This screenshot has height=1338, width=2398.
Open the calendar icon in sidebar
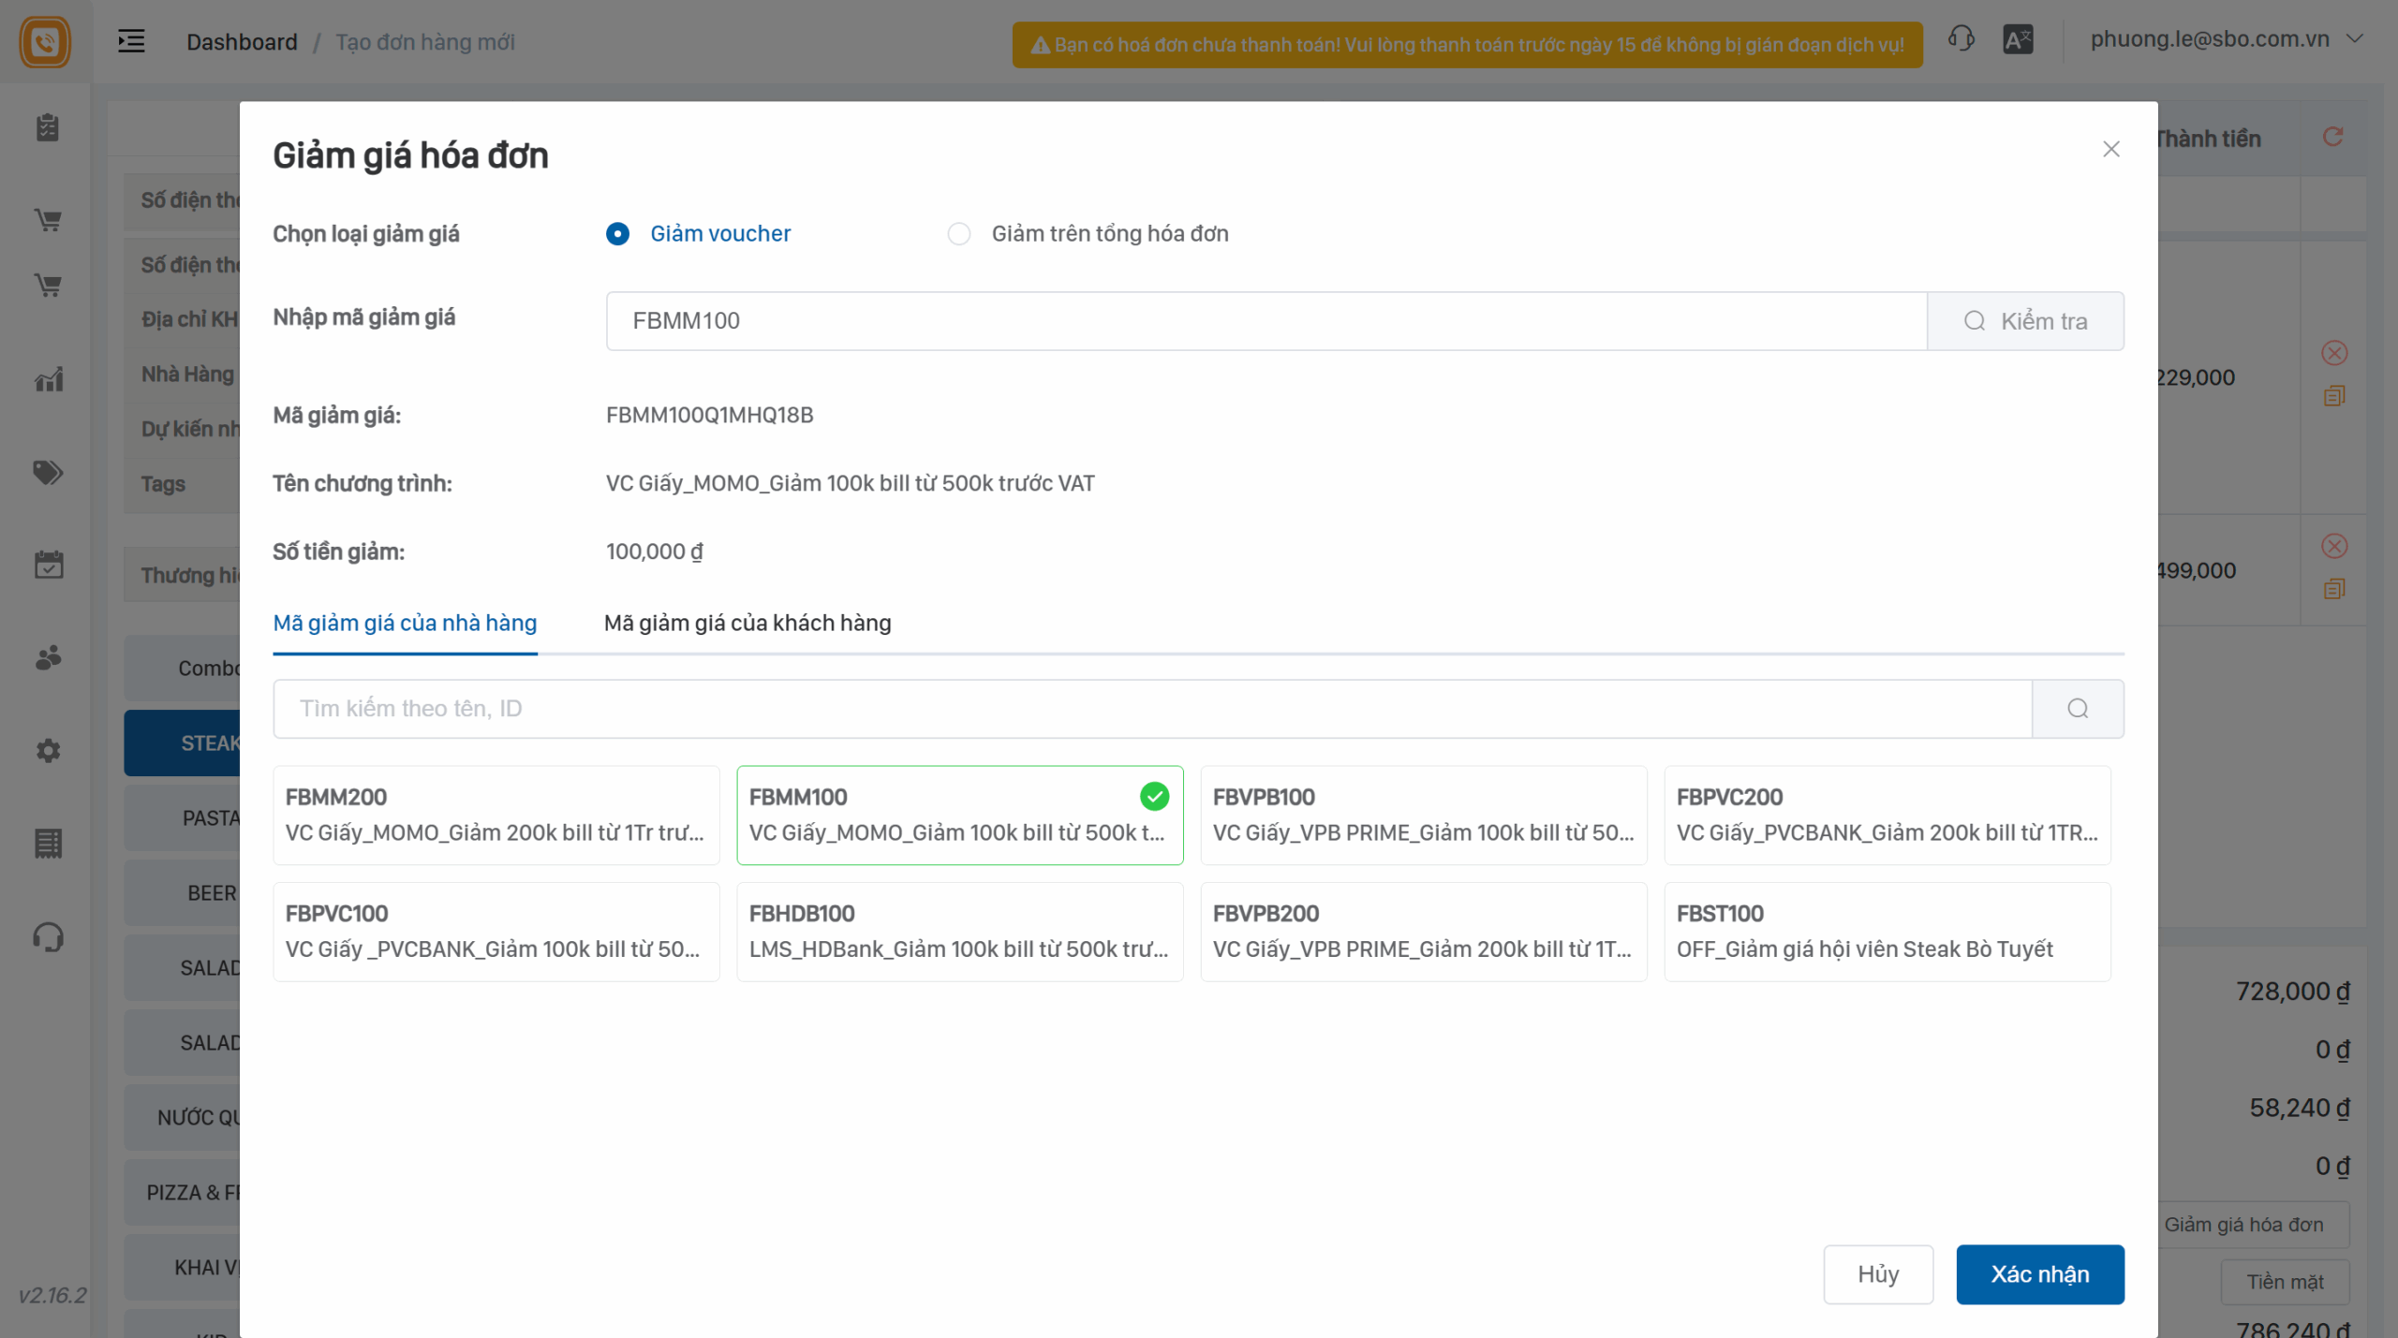[x=48, y=565]
